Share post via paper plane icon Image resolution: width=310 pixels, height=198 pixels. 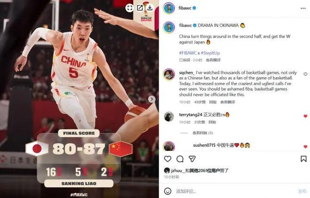(x=192, y=159)
